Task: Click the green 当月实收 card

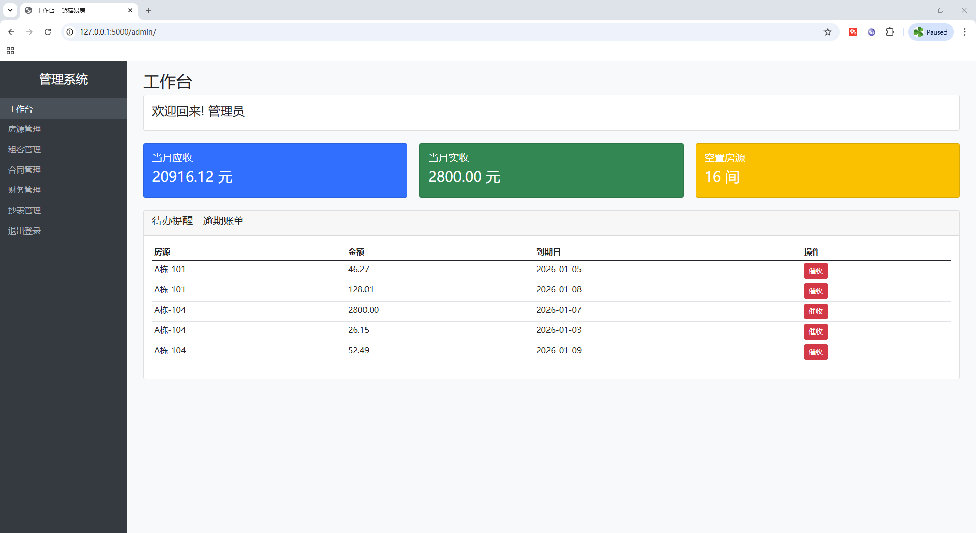Action: [x=551, y=171]
